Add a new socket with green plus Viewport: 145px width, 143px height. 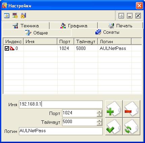[x=114, y=109]
